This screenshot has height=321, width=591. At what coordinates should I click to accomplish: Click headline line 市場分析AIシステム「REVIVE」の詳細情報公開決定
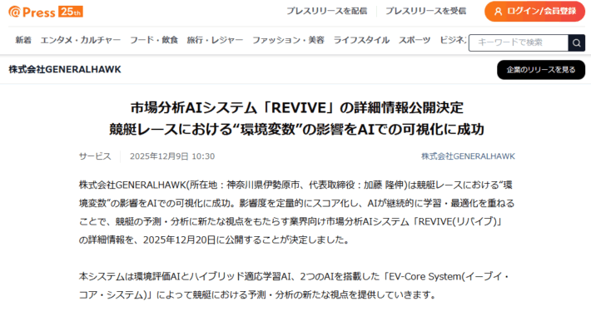tap(296, 108)
